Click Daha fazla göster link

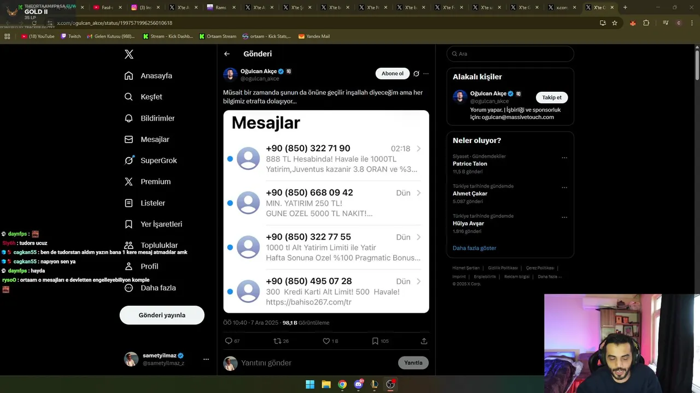point(474,248)
